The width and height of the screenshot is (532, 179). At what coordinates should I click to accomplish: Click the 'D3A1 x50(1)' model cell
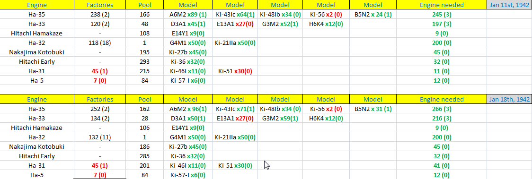187,119
